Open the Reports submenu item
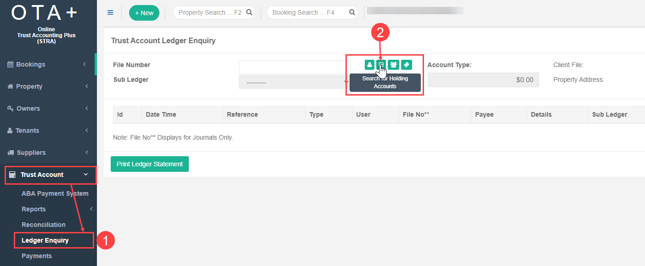The width and height of the screenshot is (645, 266). pos(34,209)
